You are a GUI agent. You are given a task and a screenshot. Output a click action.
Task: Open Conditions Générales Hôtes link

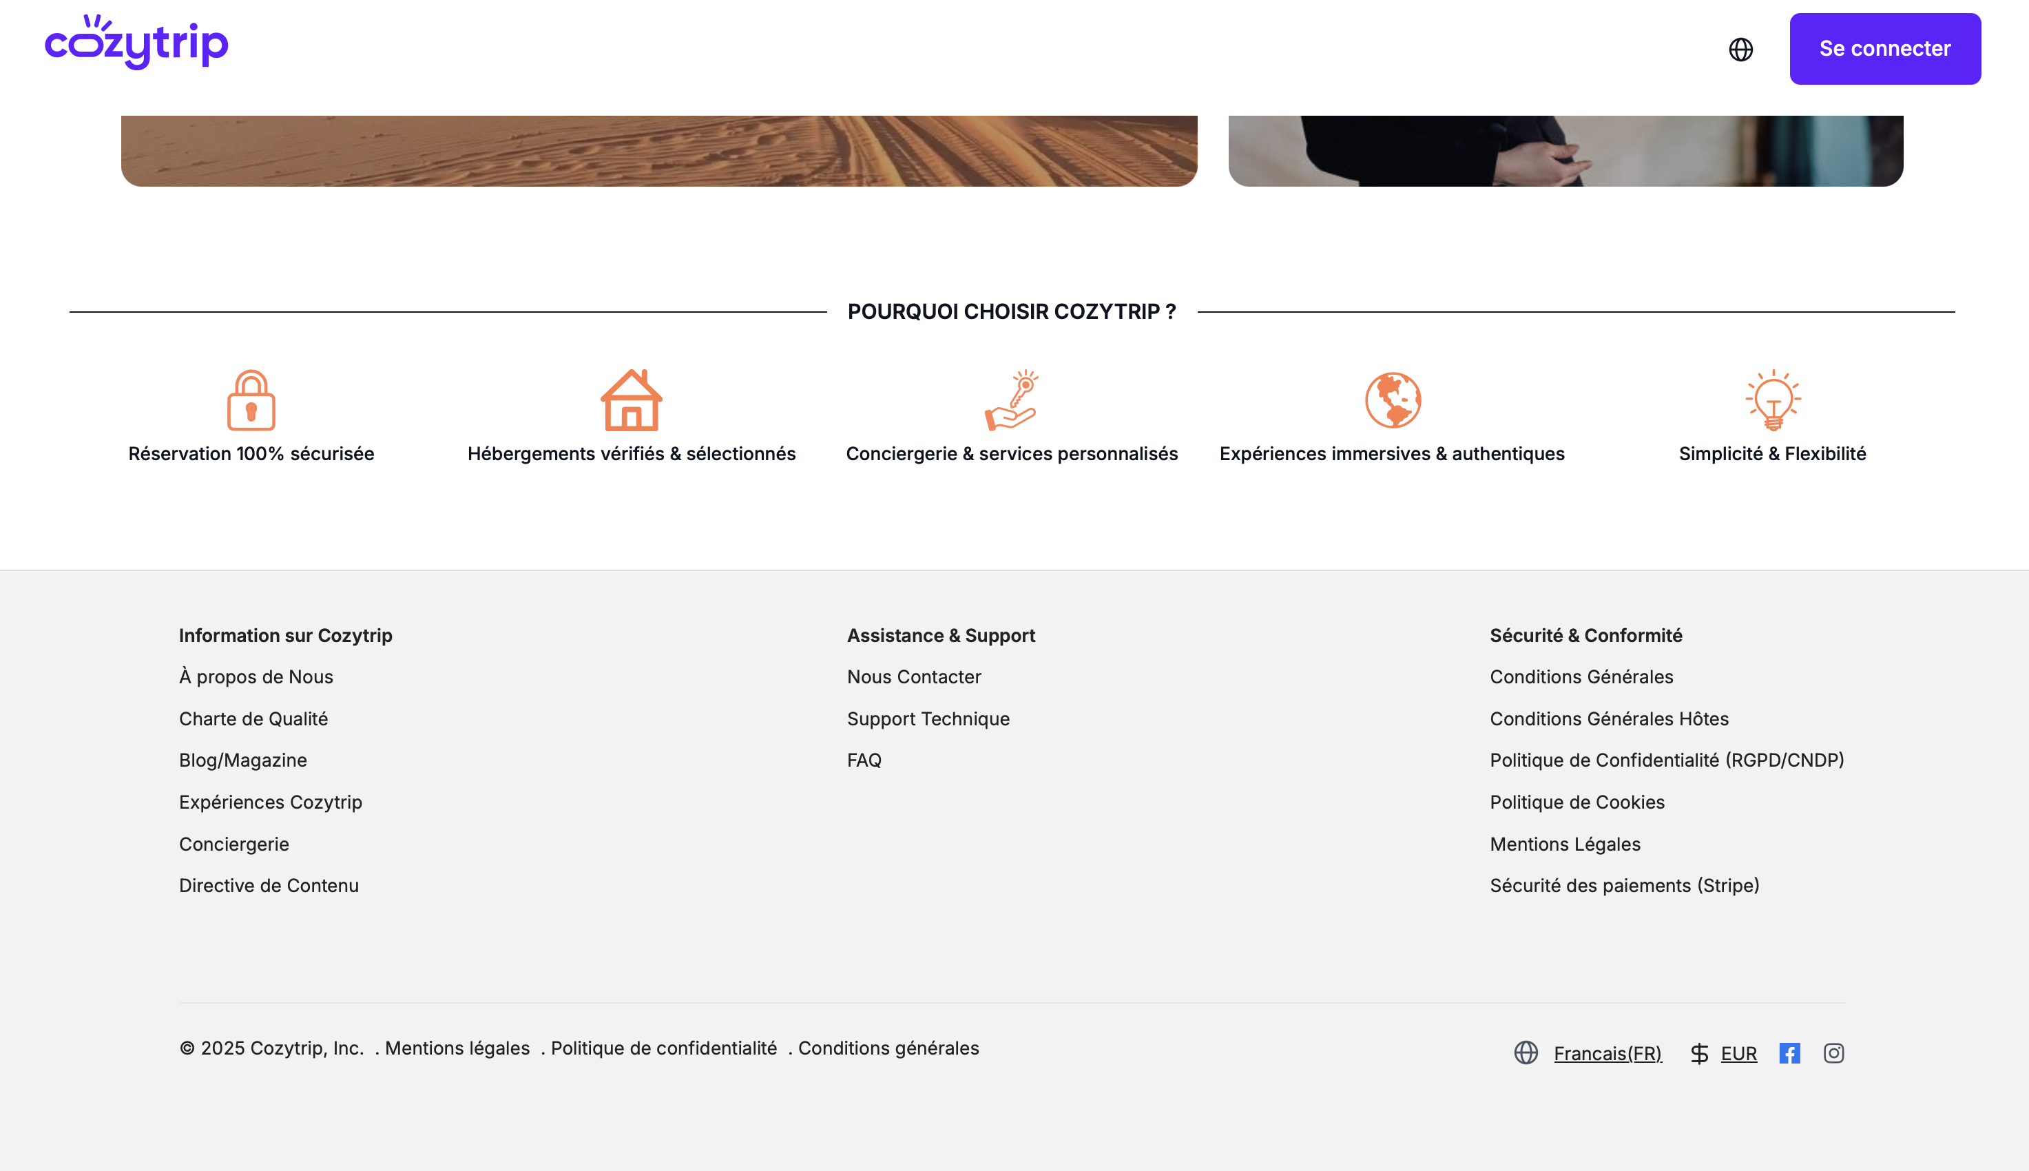1609,718
